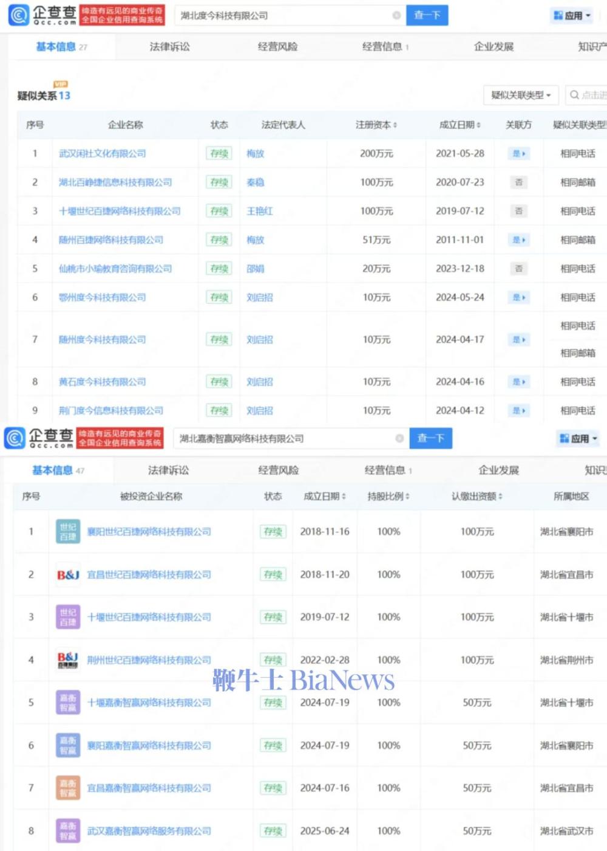Open 梅放 in the 随州百捷网络科技 row
Viewport: 607px width, 851px height.
click(256, 240)
